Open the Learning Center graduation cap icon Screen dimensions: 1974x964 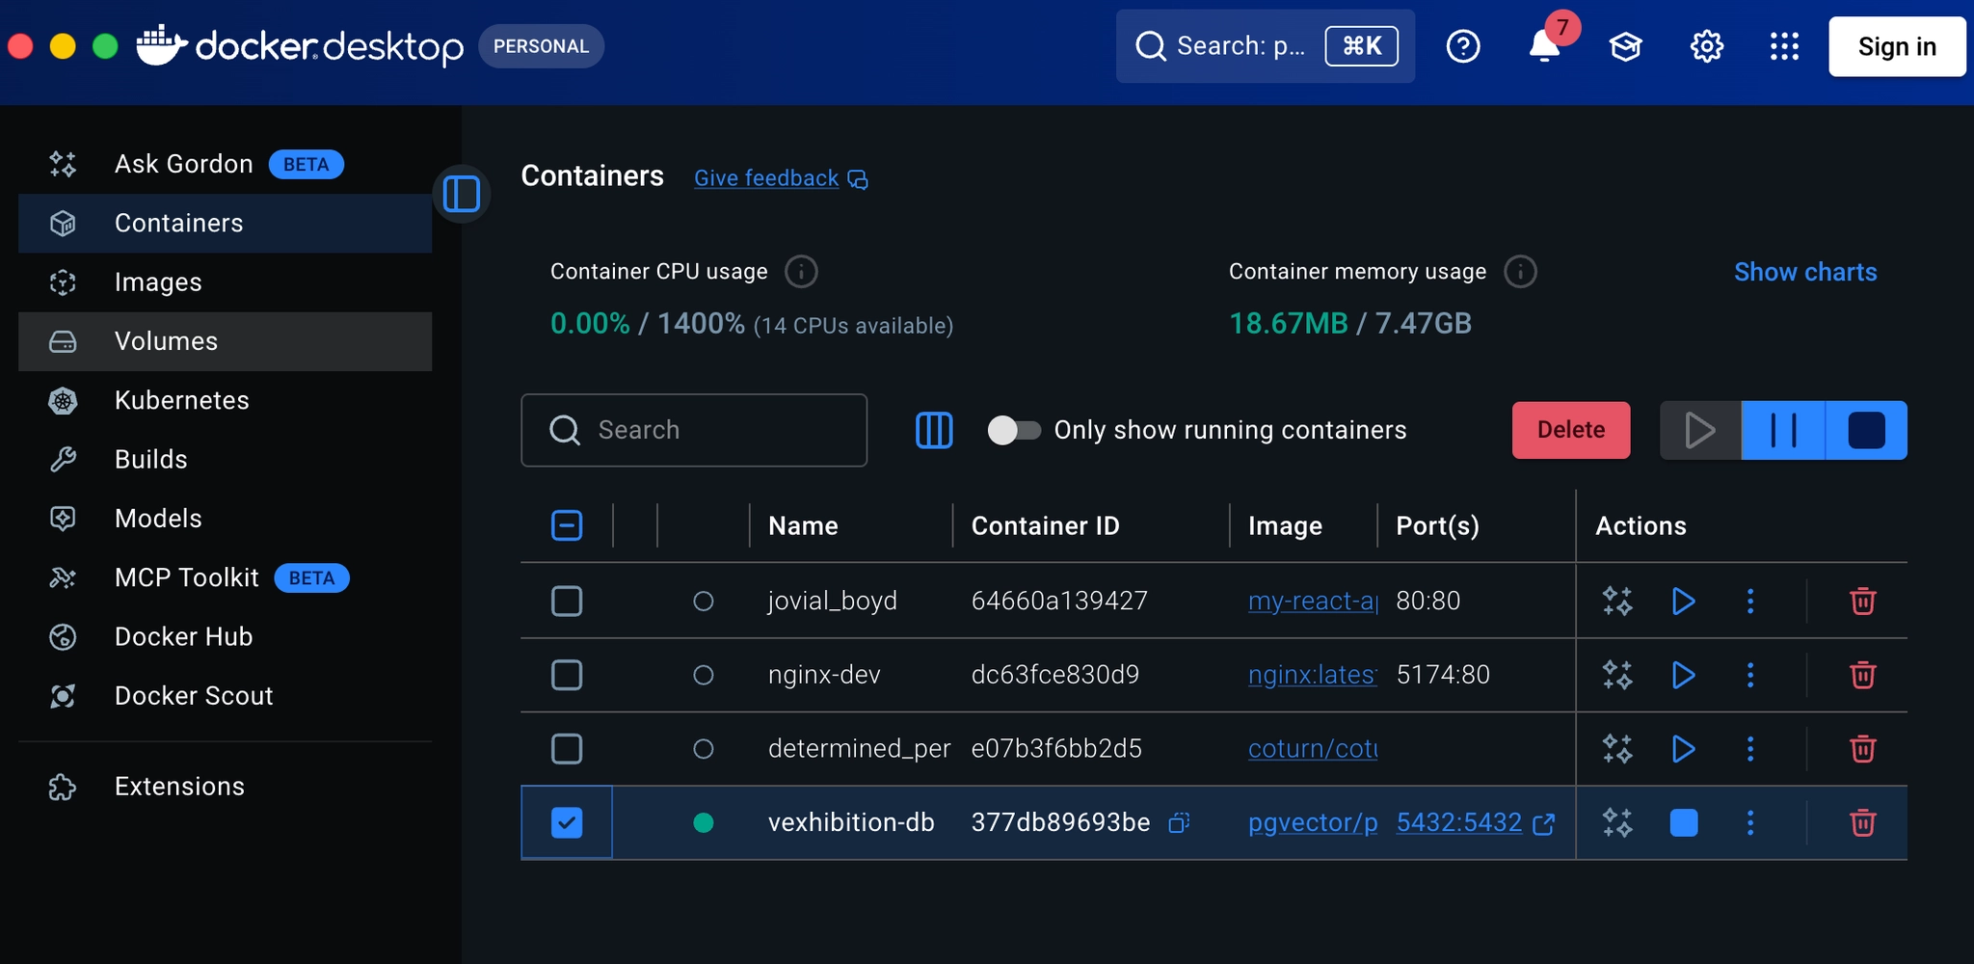point(1625,46)
